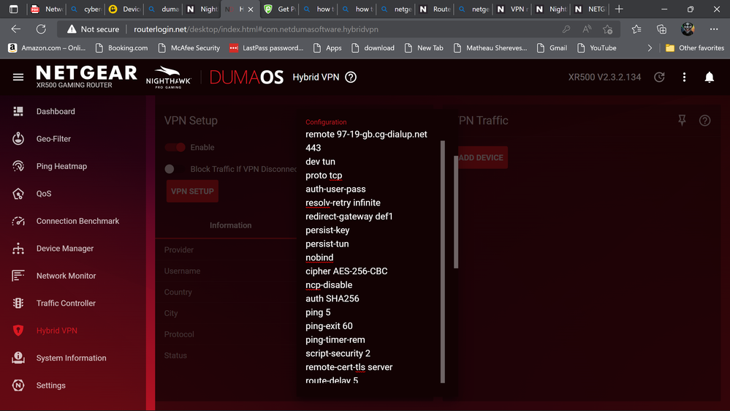The height and width of the screenshot is (411, 730).
Task: Expand the bookmarks bar overflow chevron
Action: point(650,48)
